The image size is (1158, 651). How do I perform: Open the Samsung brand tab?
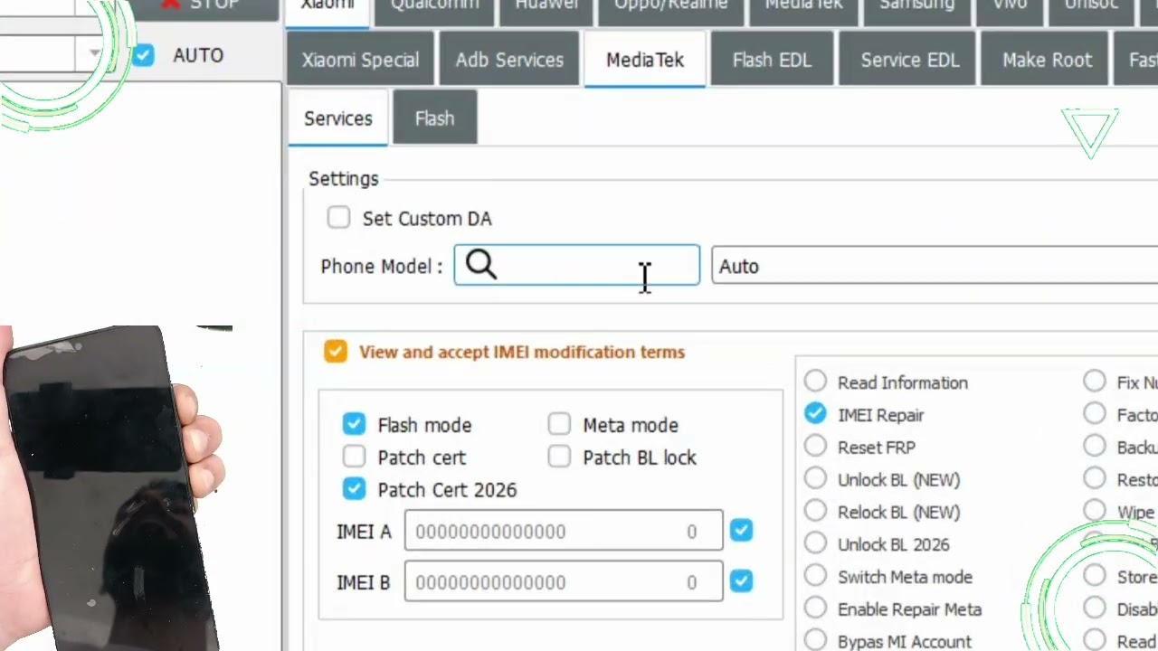[916, 11]
